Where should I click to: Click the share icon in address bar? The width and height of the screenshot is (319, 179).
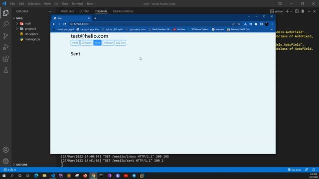pos(233,24)
